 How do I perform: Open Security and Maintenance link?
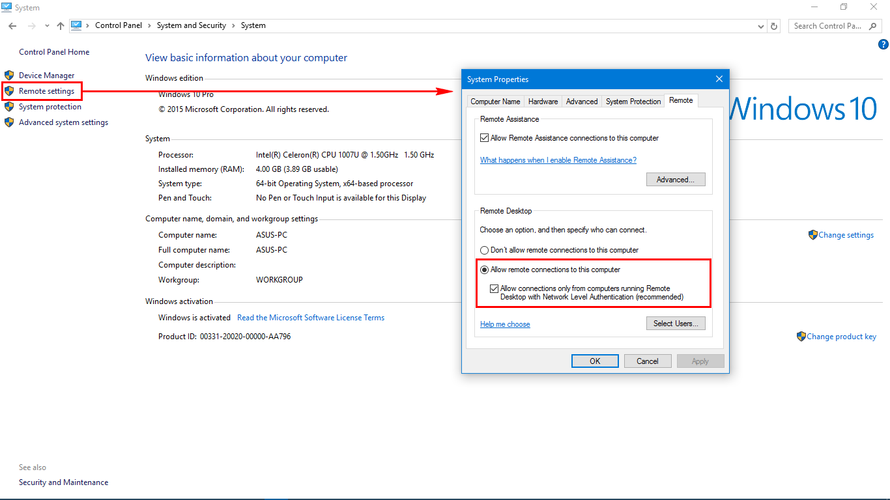[63, 482]
